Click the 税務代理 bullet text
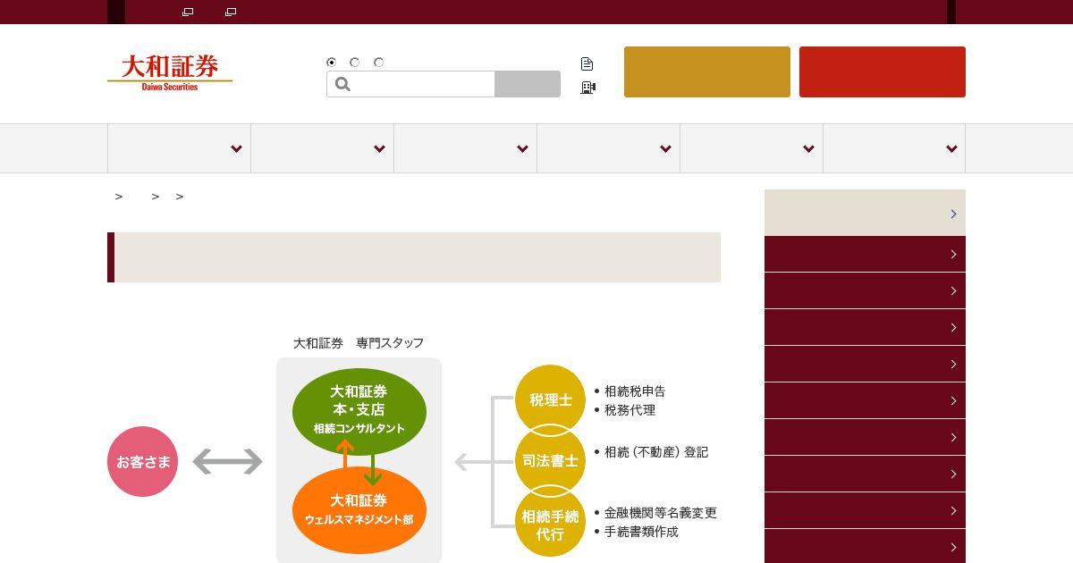The image size is (1073, 563). click(x=629, y=409)
